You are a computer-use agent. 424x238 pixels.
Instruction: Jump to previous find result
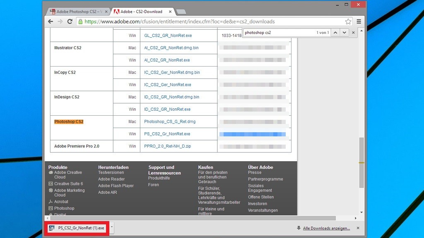(335, 33)
